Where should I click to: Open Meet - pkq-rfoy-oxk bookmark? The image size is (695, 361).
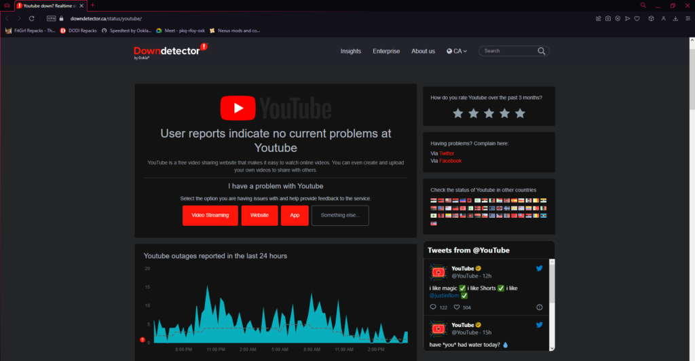[181, 31]
